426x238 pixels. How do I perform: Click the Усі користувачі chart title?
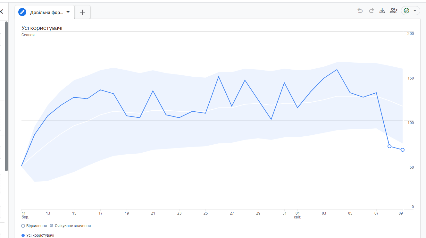pyautogui.click(x=42, y=28)
